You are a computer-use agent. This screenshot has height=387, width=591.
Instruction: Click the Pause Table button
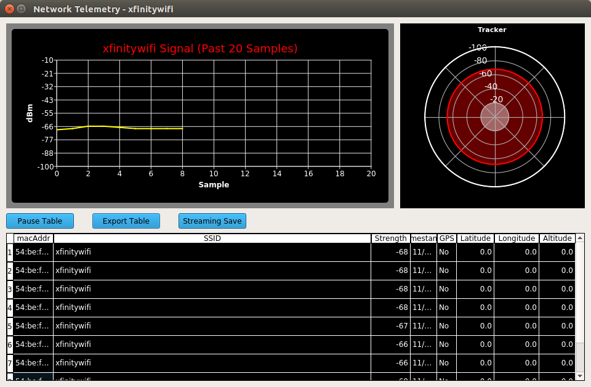(39, 221)
